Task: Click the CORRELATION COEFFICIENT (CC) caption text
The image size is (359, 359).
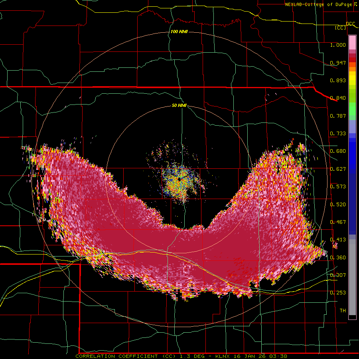Action: [x=126, y=356]
